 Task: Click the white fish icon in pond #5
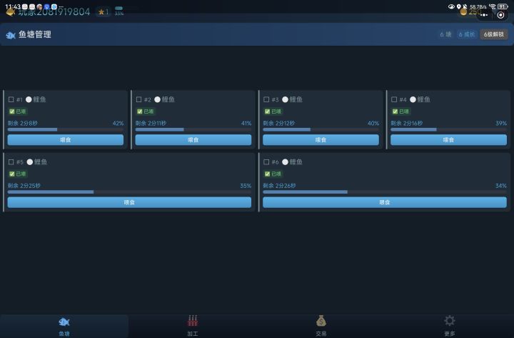30,161
